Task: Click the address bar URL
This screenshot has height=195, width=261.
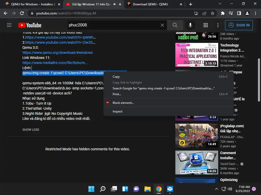Action: pos(66,13)
